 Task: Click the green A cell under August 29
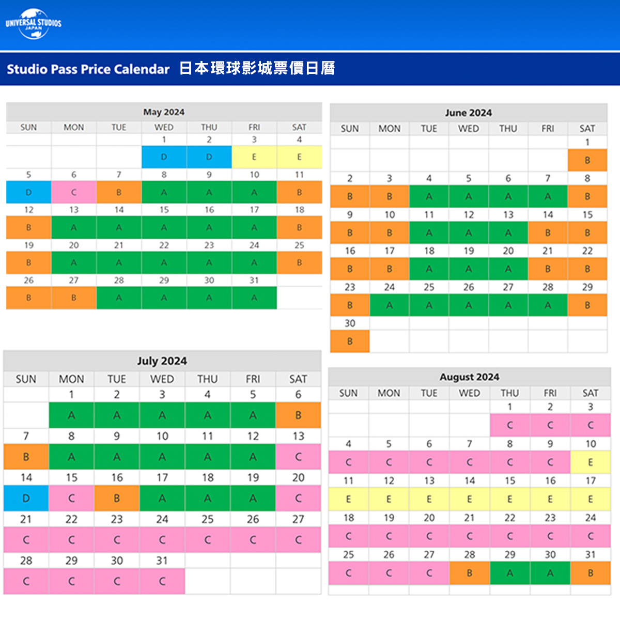point(510,573)
